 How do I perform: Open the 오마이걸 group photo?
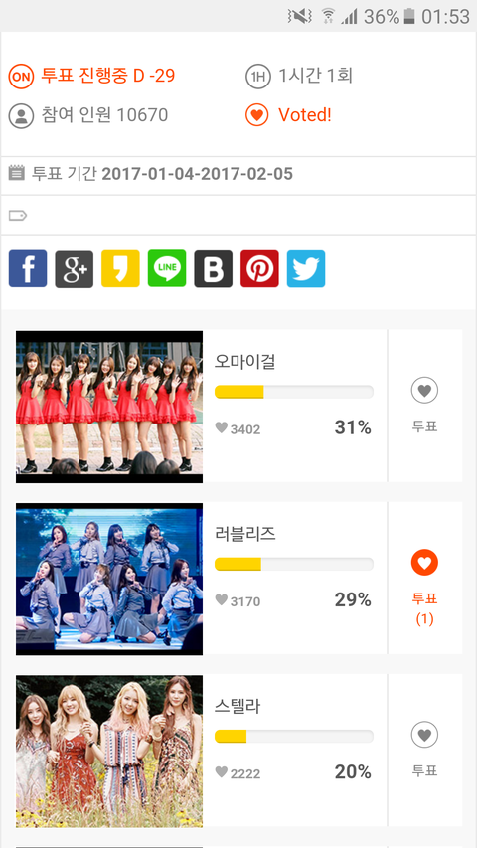click(x=109, y=407)
